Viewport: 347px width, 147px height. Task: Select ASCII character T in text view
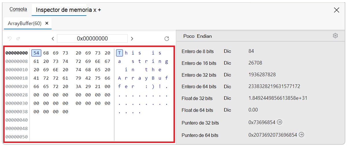[120, 53]
